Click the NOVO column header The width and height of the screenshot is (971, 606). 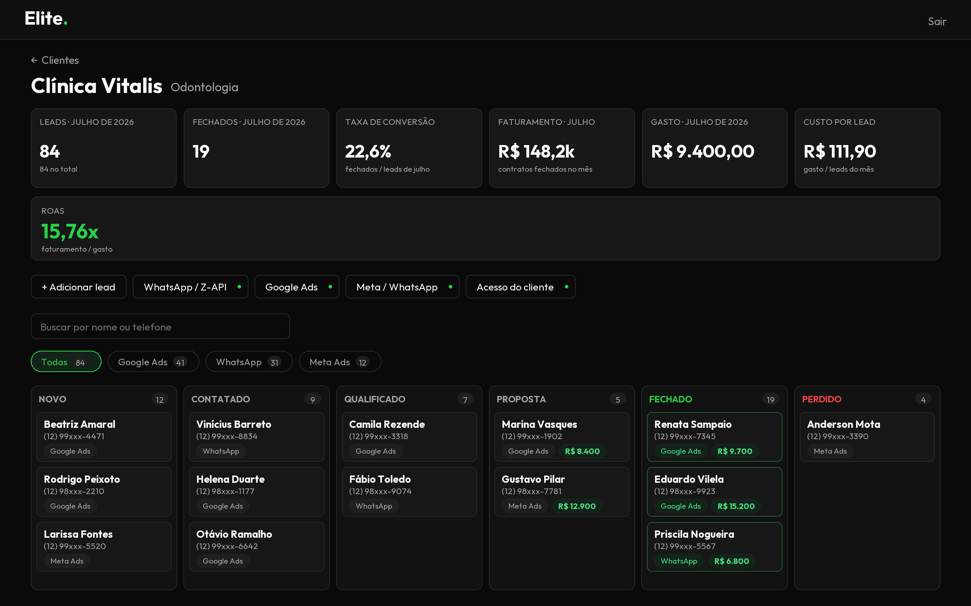pos(53,399)
